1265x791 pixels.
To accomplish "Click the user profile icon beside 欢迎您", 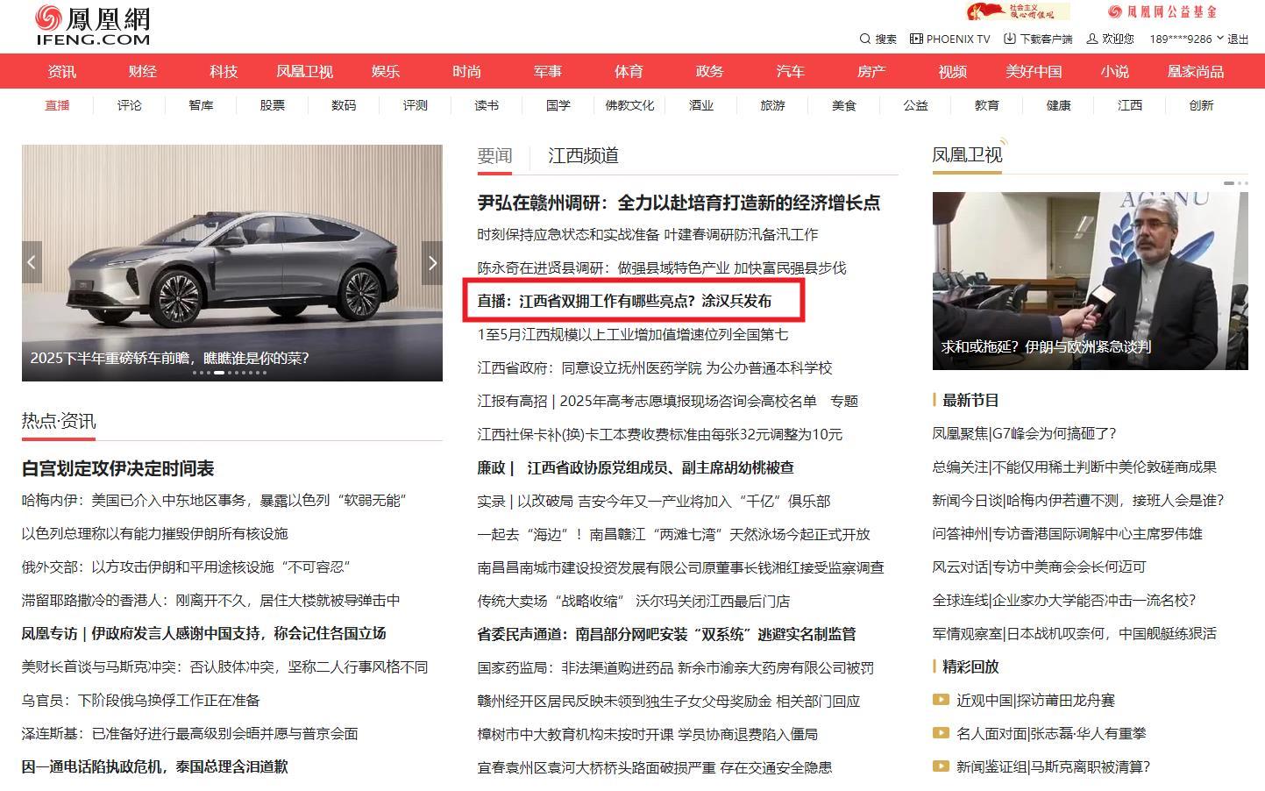I will [1092, 39].
